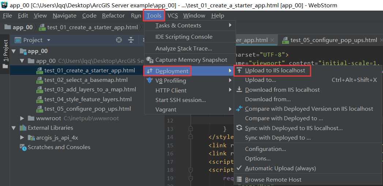The width and height of the screenshot is (383, 186).
Task: Choose Compare with Deployed to ... entry
Action: tap(308, 118)
